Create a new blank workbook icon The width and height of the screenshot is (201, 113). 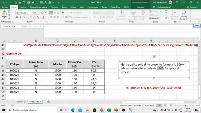pyautogui.click(x=16, y=3)
